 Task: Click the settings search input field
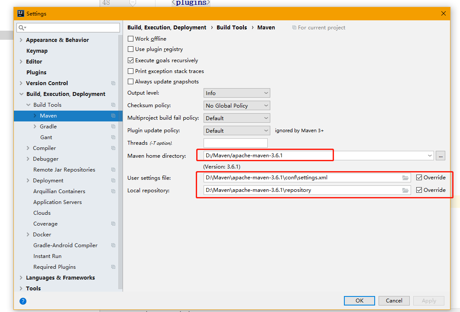coord(68,28)
